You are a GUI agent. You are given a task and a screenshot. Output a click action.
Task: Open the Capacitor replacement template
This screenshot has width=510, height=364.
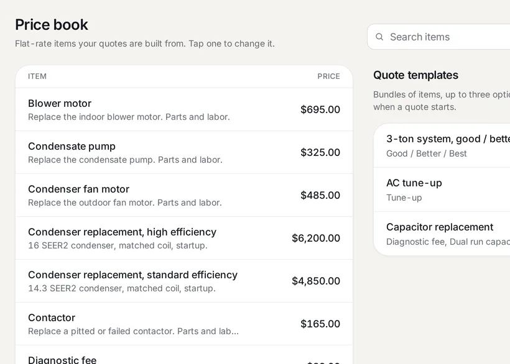[442, 234]
